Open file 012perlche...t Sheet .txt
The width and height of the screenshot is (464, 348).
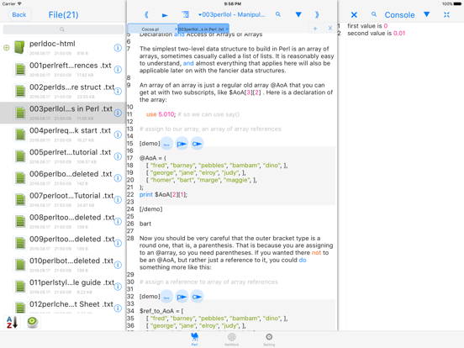[62, 306]
